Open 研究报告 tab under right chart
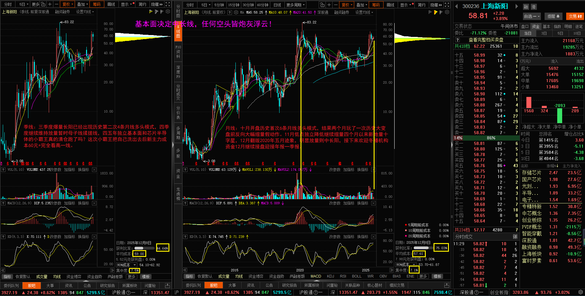585x296 pixels. click(289, 285)
